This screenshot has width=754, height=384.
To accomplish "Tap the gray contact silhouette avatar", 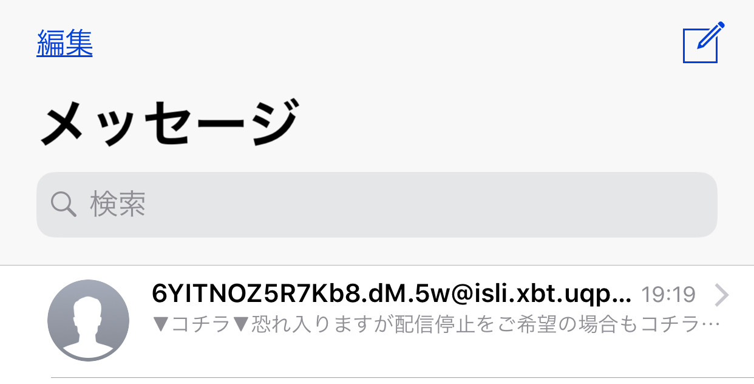I will (88, 320).
